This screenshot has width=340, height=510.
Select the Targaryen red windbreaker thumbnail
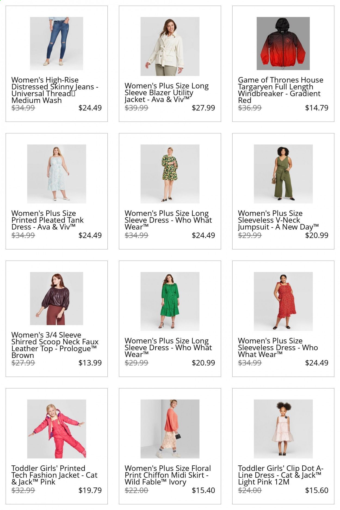(x=283, y=43)
